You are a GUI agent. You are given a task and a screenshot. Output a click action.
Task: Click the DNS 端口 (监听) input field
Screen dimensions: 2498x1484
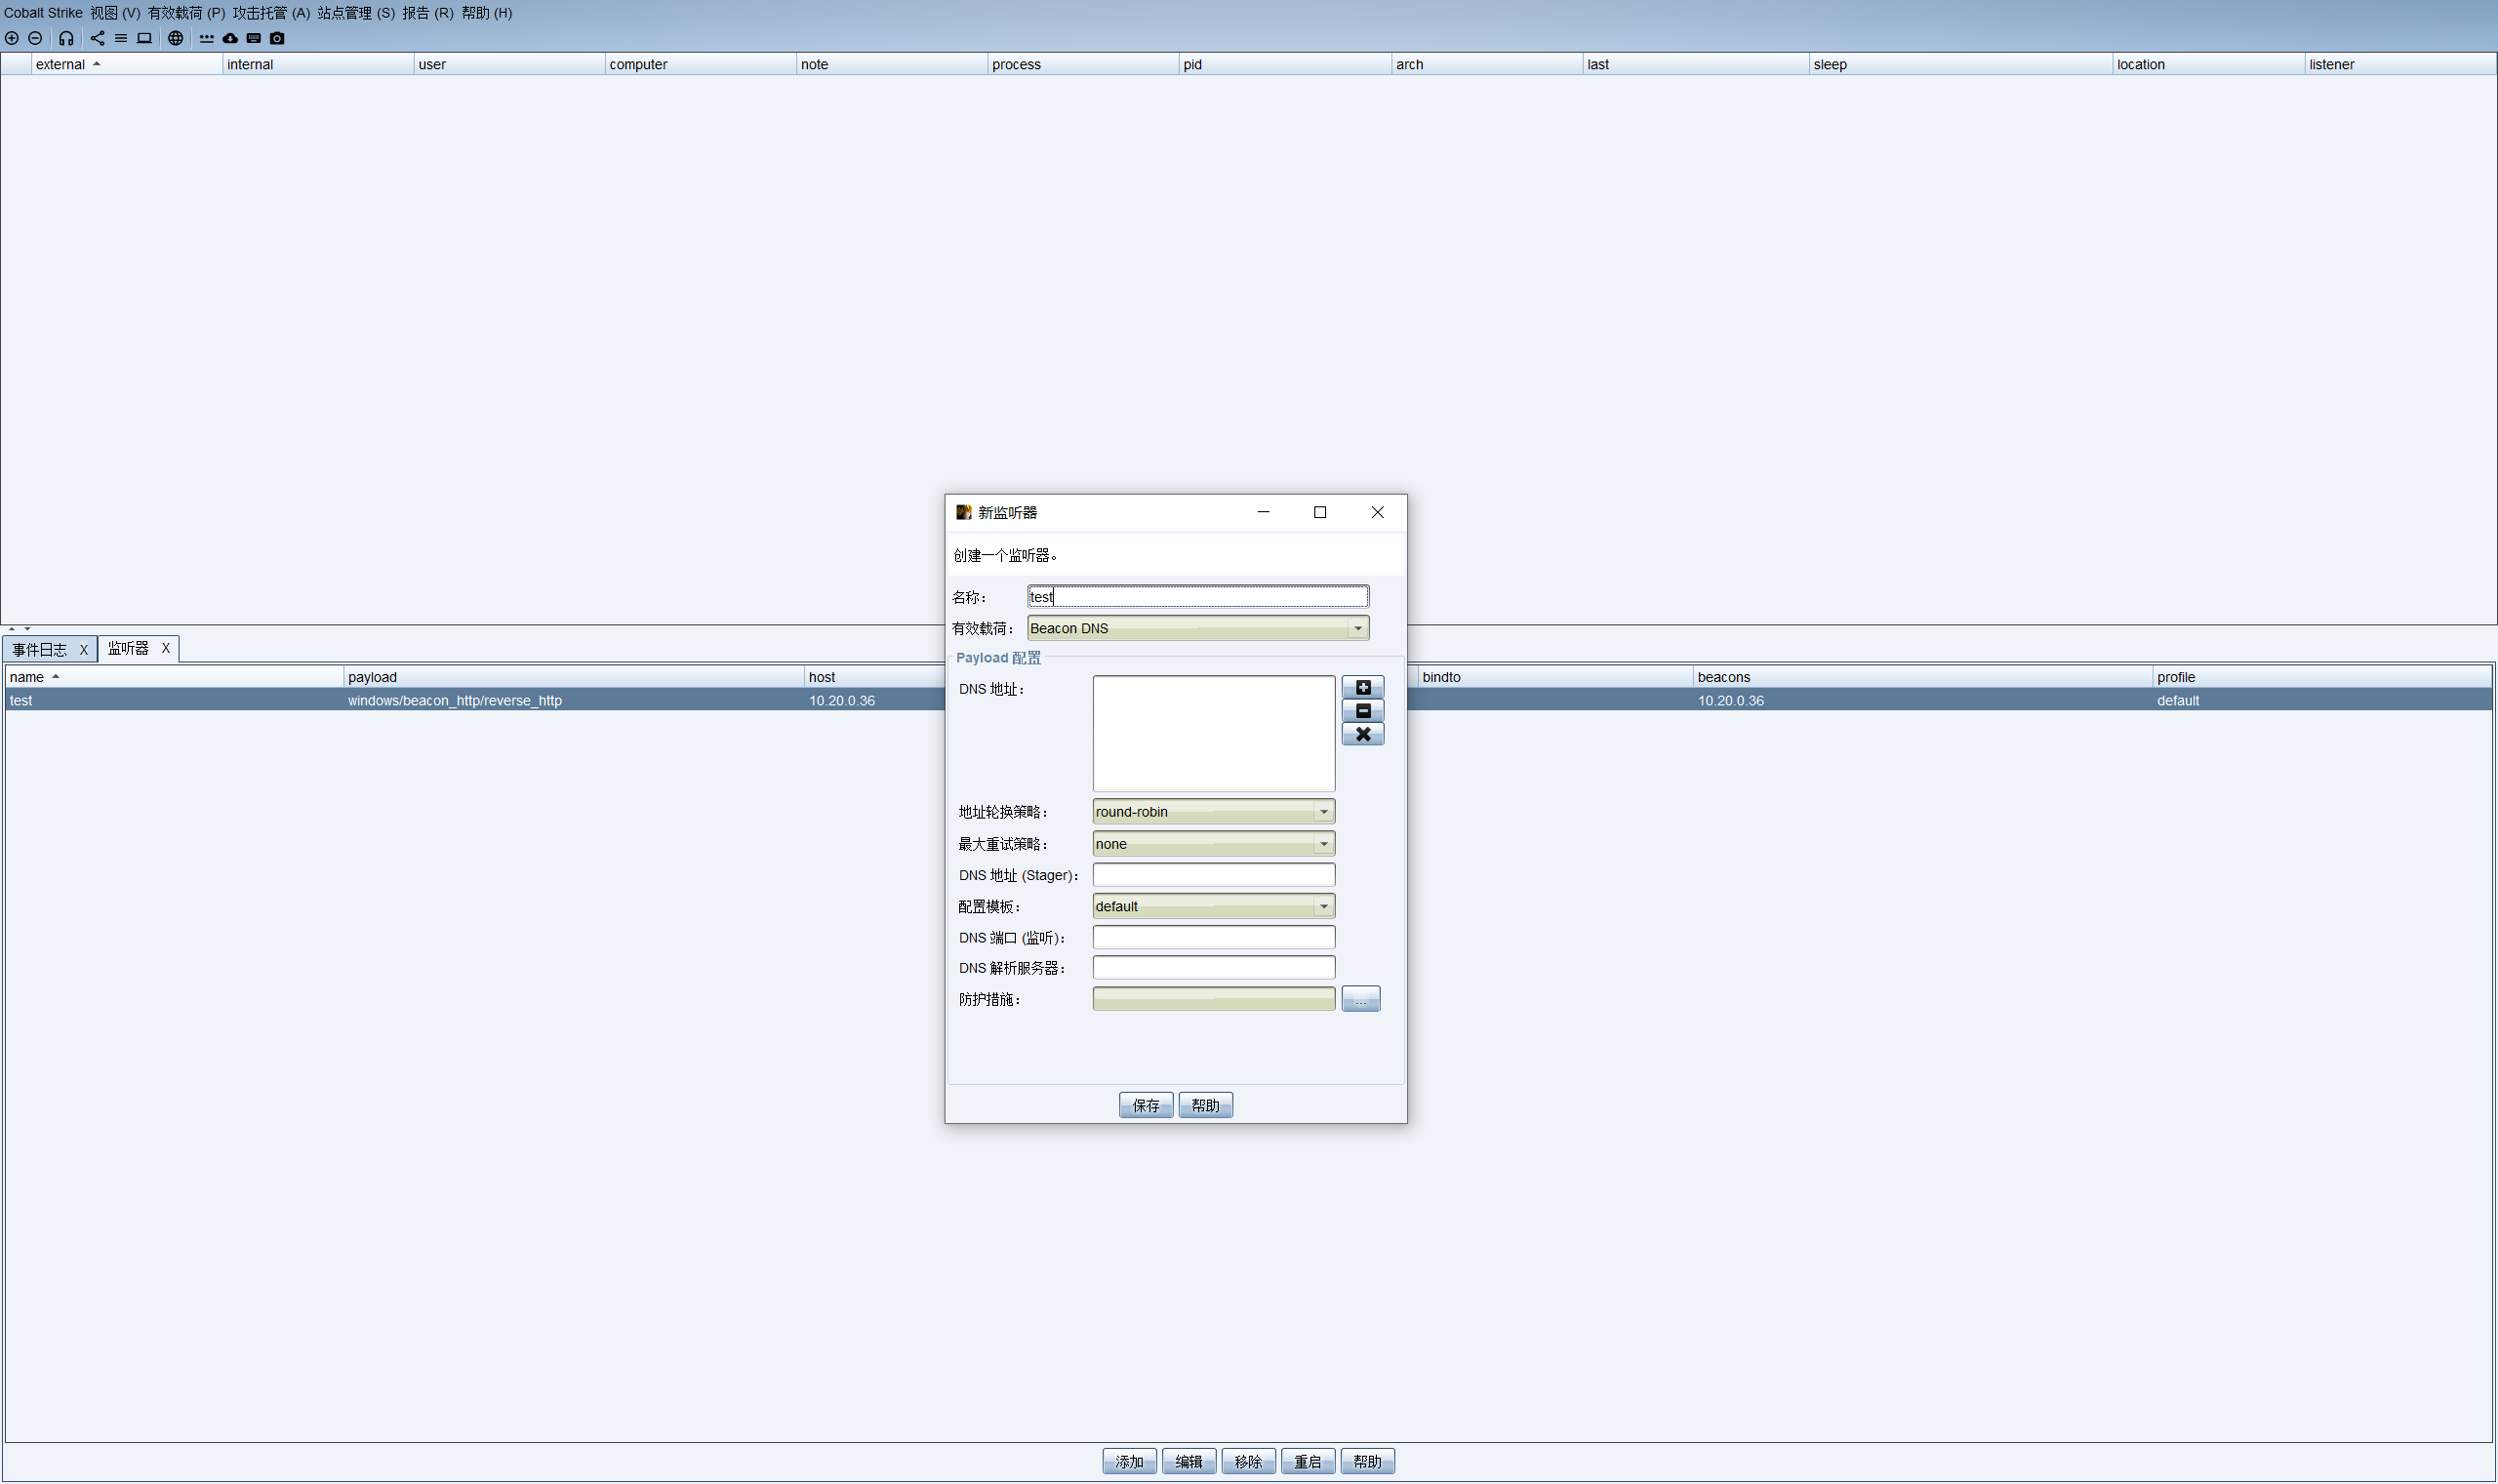(1213, 937)
